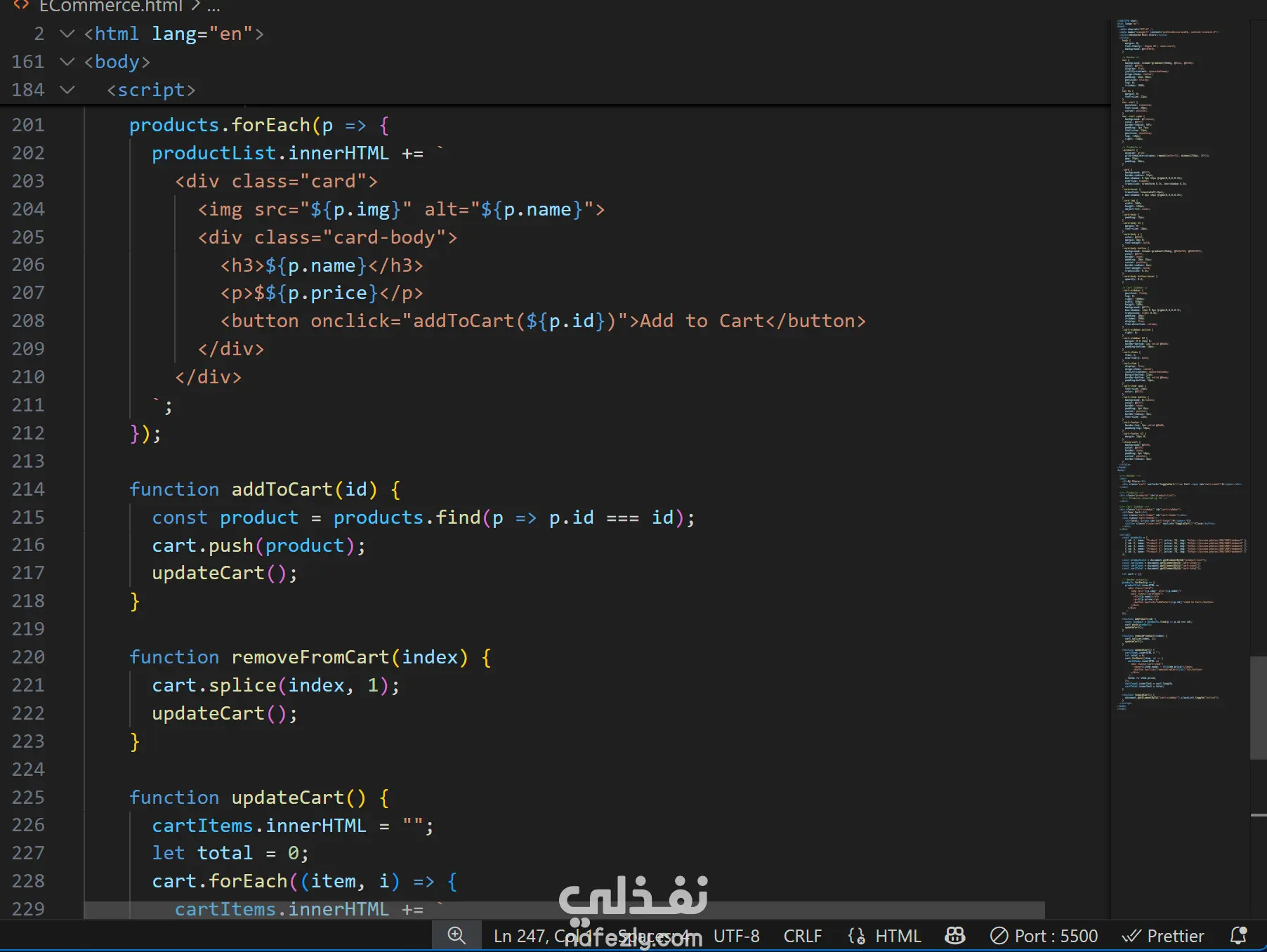Click let total = 0; statement
1267x952 pixels.
coord(230,853)
